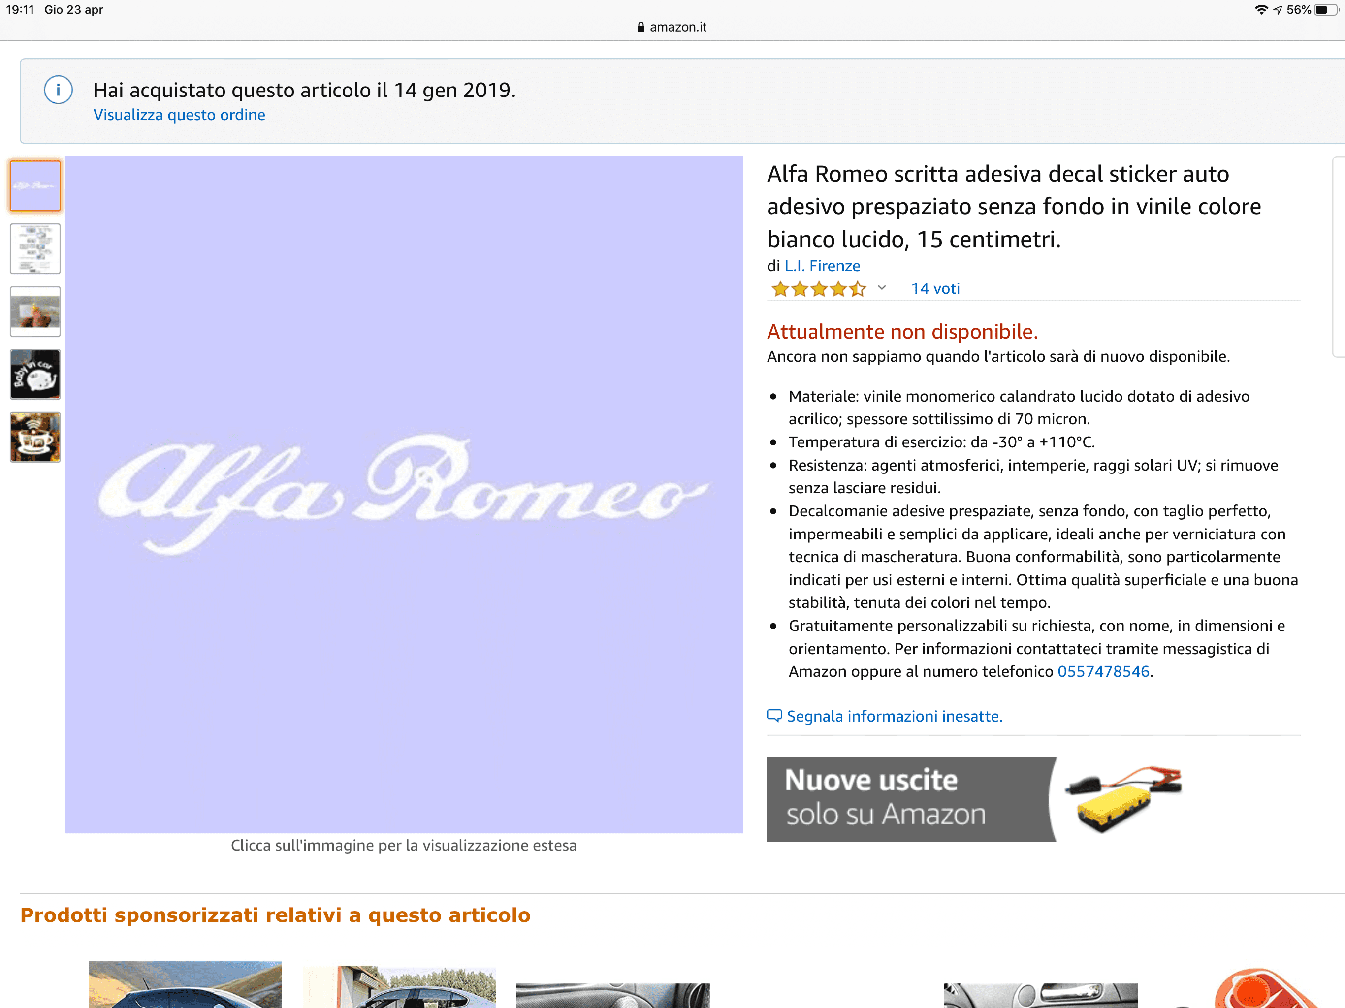Screen dimensions: 1345x1008
Task: Click the star rating icons
Action: (818, 289)
